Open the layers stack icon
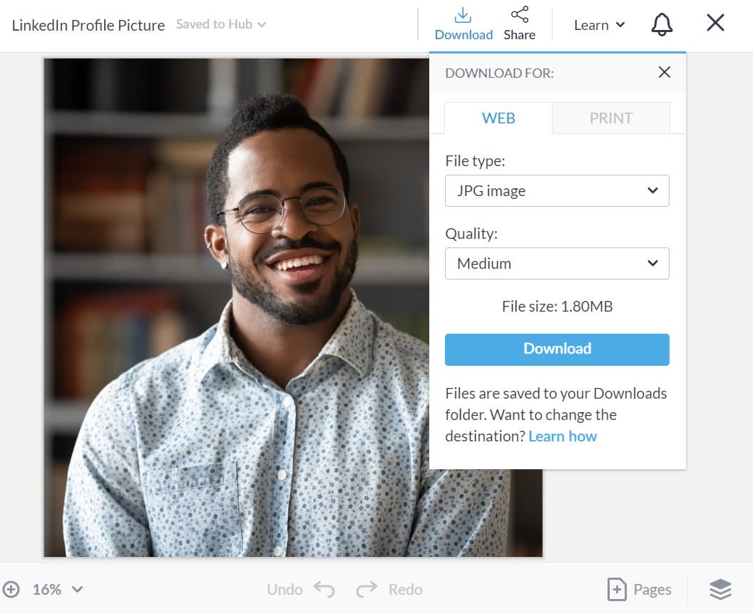 tap(720, 589)
